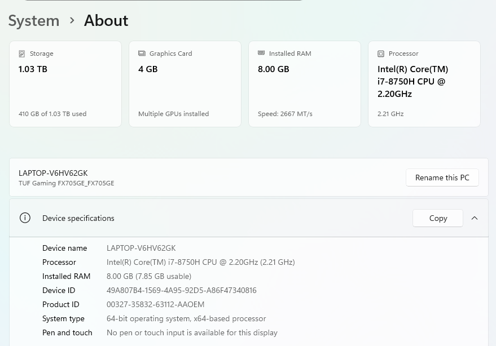Select the Processor value in specifications list
Screen dimensions: 496x346
pos(200,262)
